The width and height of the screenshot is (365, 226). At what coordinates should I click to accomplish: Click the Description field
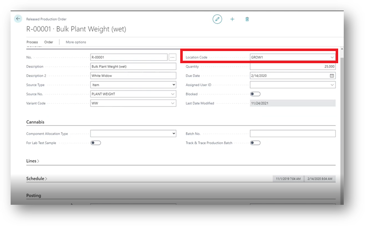tap(133, 67)
